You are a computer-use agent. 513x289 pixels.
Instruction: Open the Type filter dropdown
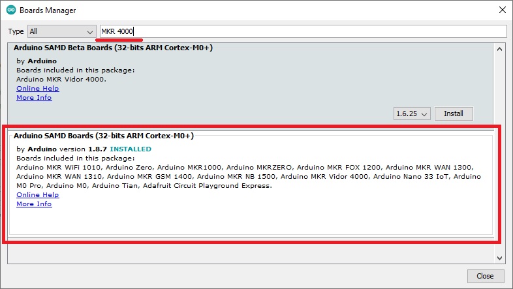(x=62, y=31)
